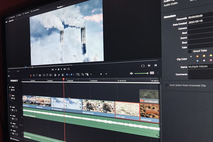Click the red playhead marker
Screen dimensions: 213x142
(x=63, y=79)
